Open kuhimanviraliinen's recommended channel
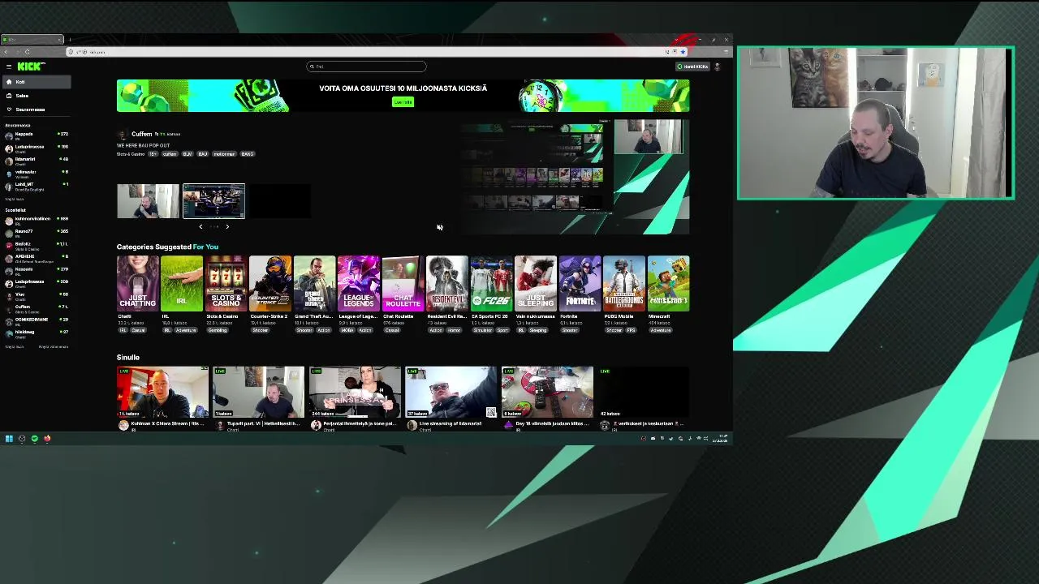1039x584 pixels. coord(37,220)
